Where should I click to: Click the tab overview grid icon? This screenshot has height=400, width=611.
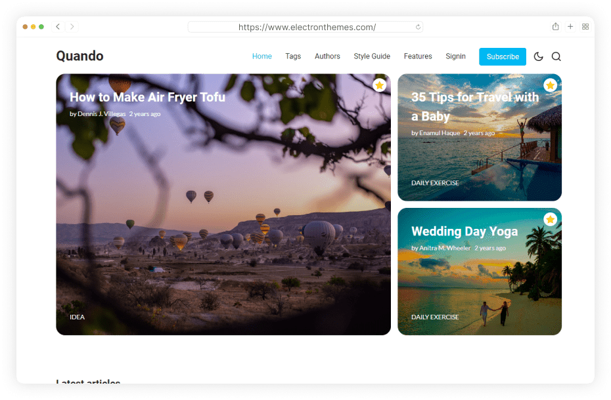(585, 27)
